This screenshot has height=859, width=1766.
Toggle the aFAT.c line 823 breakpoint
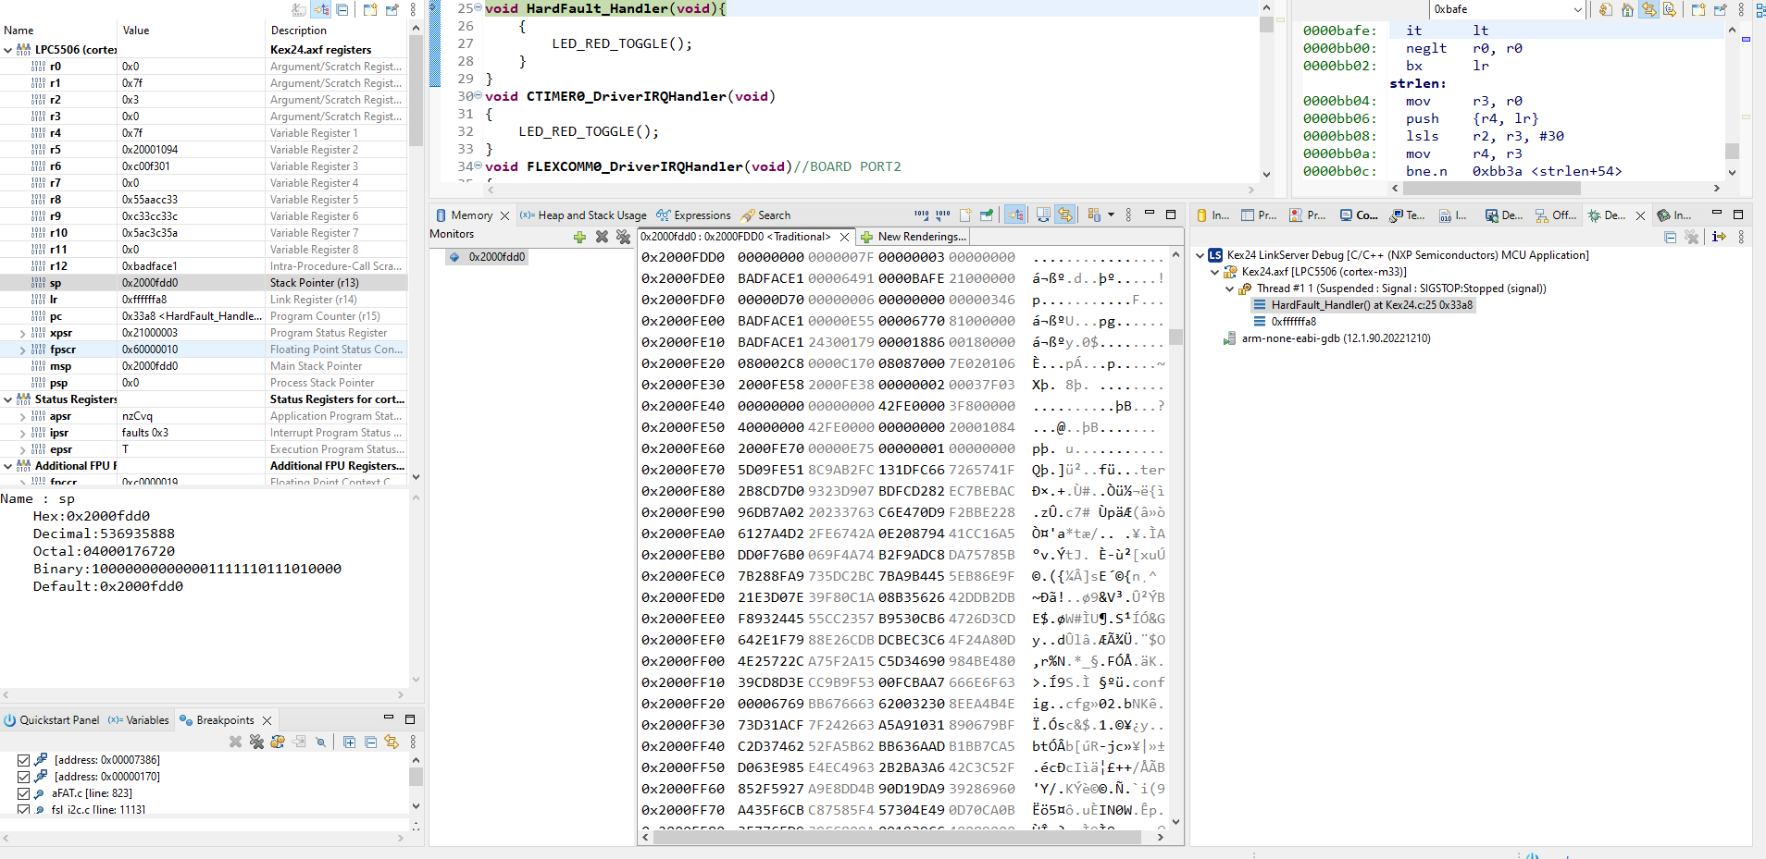pyautogui.click(x=24, y=793)
